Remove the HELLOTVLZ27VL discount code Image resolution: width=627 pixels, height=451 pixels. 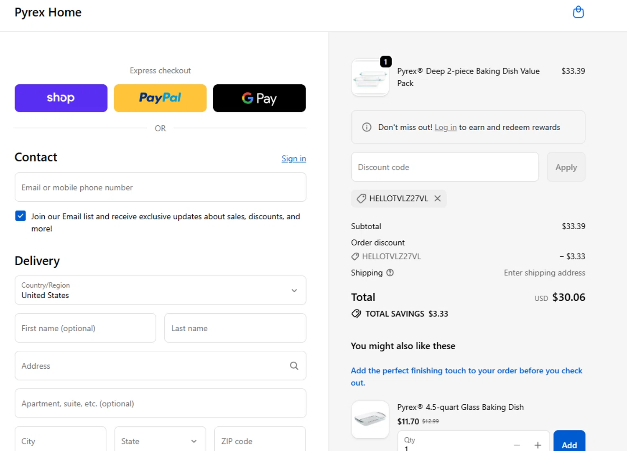(437, 198)
